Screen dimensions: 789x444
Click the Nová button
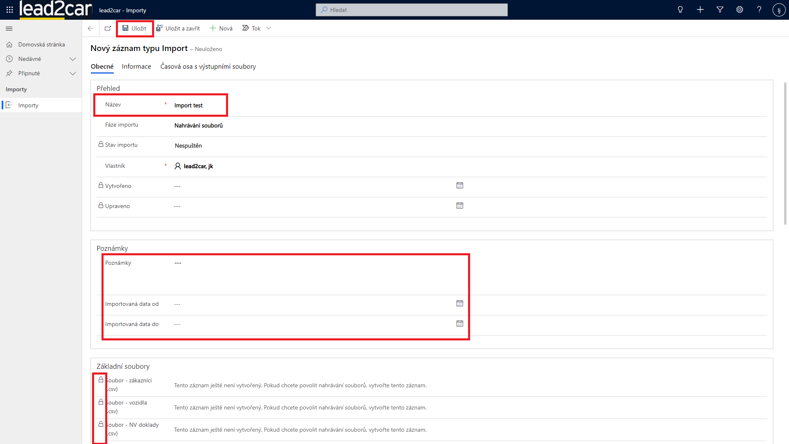[x=221, y=28]
